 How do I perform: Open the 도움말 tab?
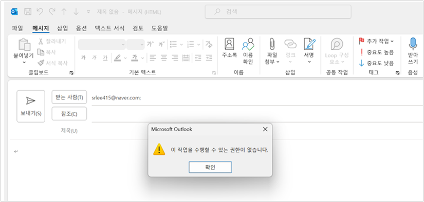tap(159, 28)
